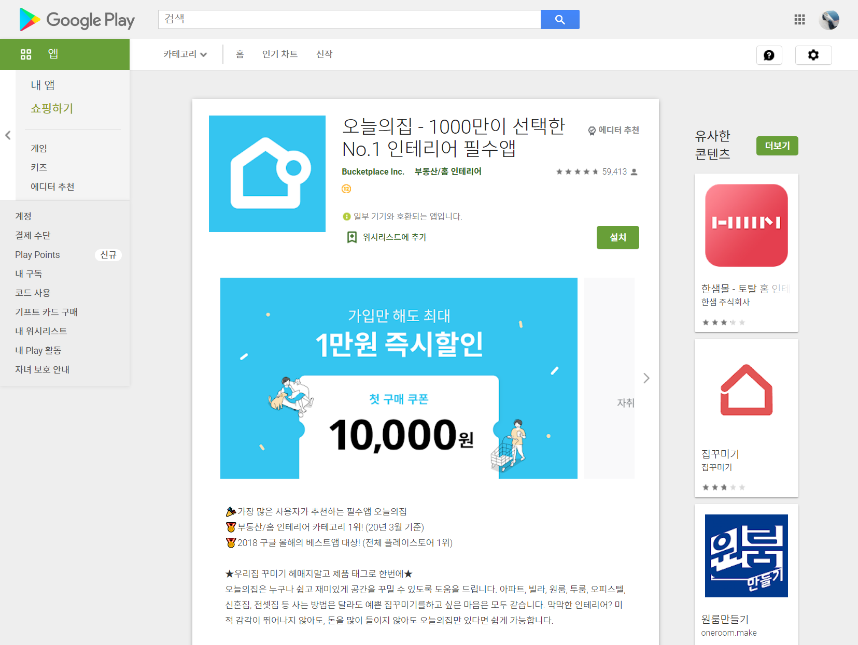This screenshot has width=858, height=645.
Task: Open 부동산/홈 인테리어 category link
Action: click(x=448, y=171)
